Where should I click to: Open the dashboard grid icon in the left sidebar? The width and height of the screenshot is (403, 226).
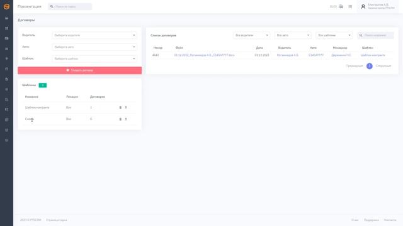[x=7, y=28]
